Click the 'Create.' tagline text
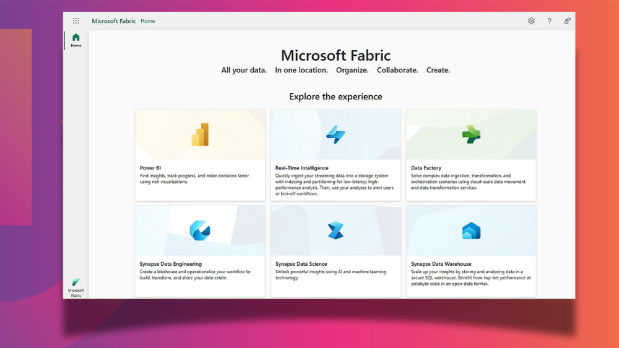The image size is (619, 348). click(x=438, y=70)
